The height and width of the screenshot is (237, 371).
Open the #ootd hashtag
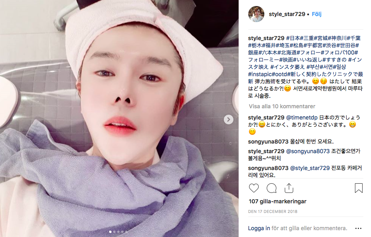point(280,74)
